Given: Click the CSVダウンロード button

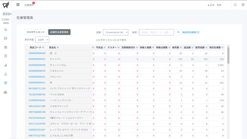Looking at the screenshot, I should pos(36,32).
